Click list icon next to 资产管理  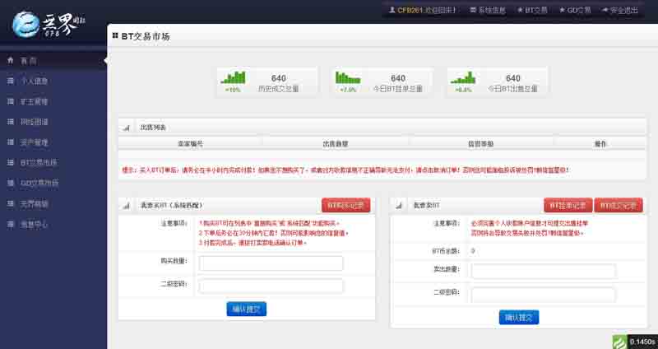(x=11, y=142)
